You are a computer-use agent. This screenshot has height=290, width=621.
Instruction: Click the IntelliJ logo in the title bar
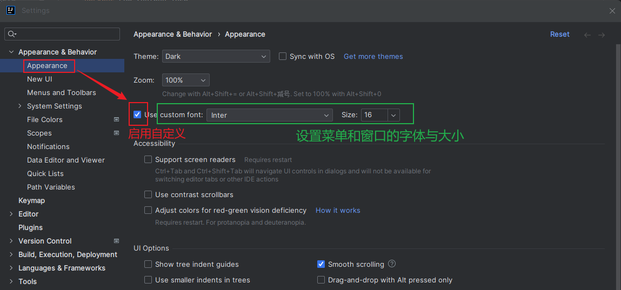[x=10, y=10]
